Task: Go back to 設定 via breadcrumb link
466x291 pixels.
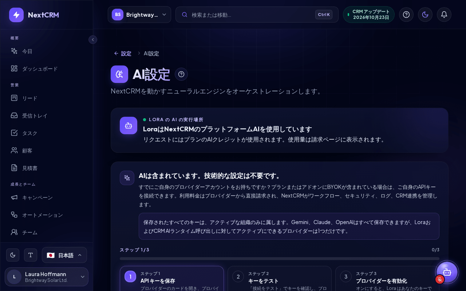Action: point(123,53)
